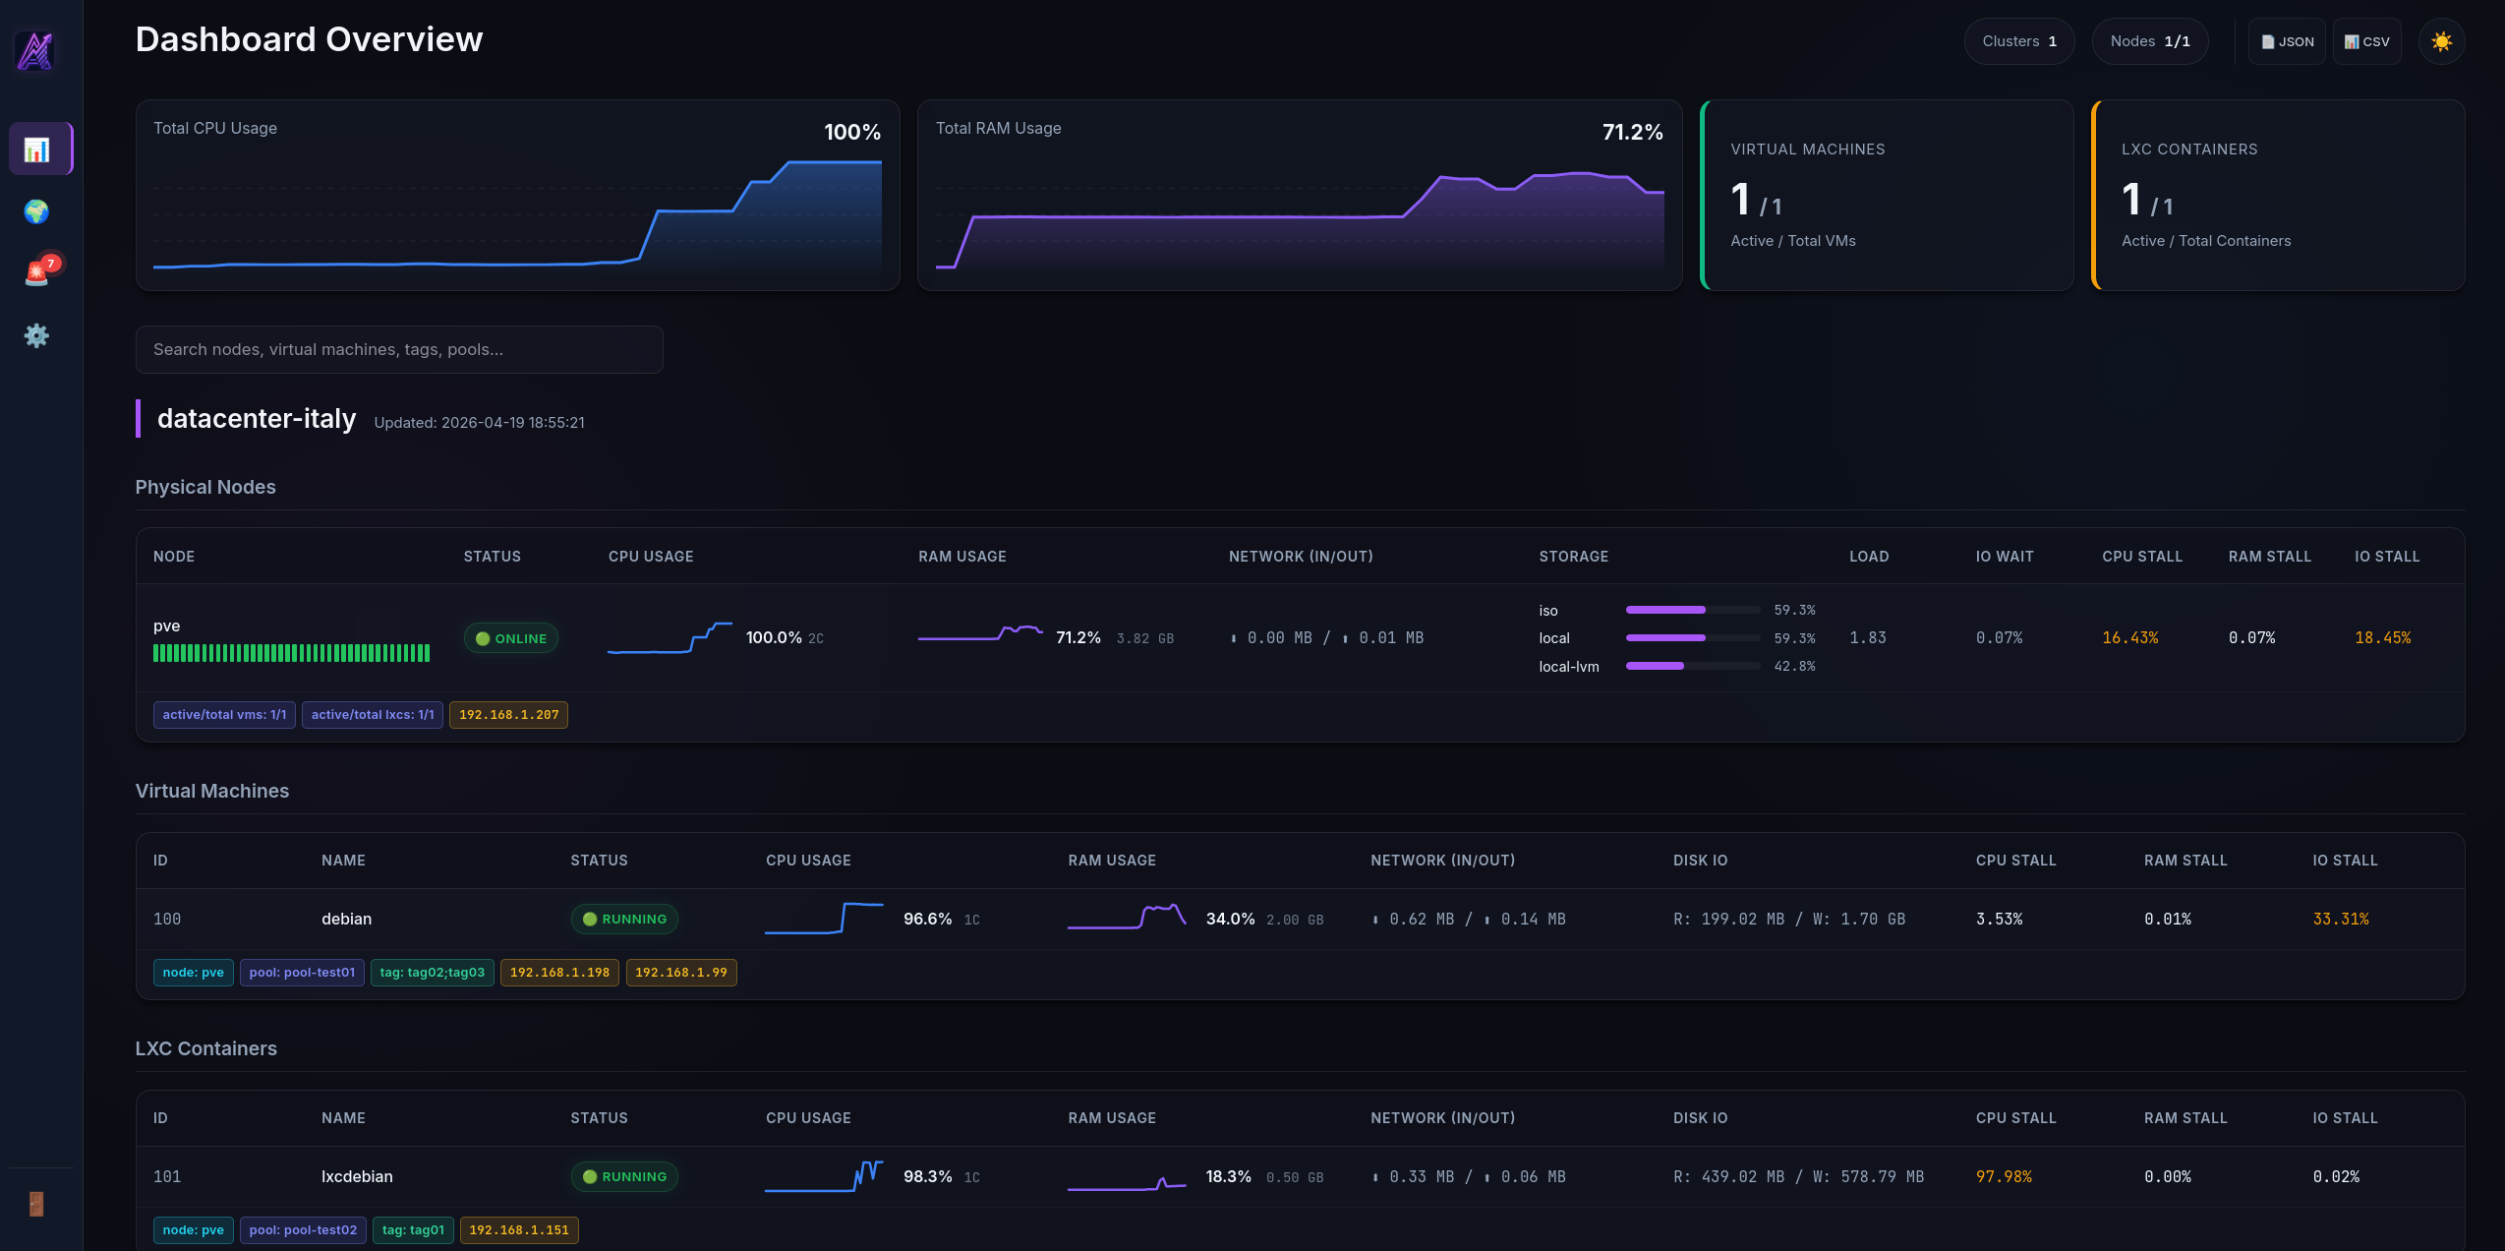Export data as JSON
Image resolution: width=2505 pixels, height=1251 pixels.
click(2286, 41)
